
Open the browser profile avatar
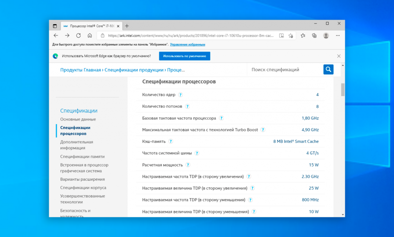point(326,35)
